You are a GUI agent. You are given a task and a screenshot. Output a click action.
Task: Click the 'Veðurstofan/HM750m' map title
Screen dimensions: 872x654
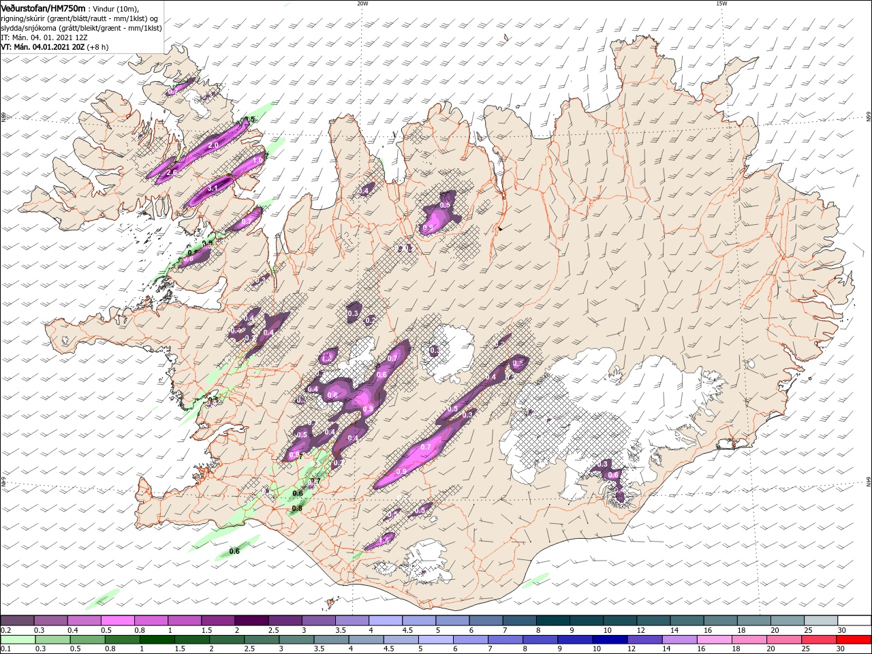pos(43,7)
